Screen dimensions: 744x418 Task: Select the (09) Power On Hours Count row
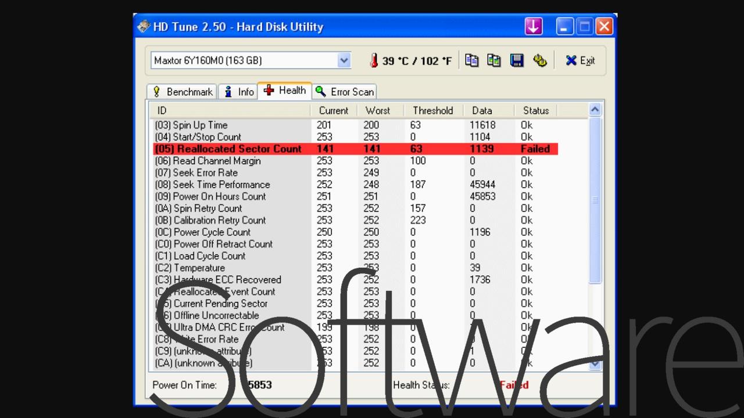pyautogui.click(x=355, y=196)
